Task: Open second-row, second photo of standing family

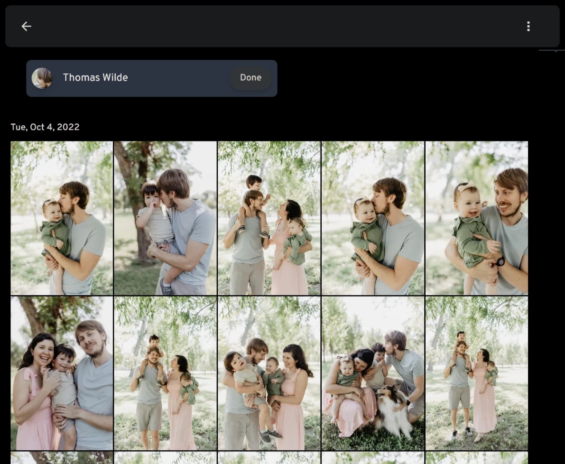Action: pos(165,373)
